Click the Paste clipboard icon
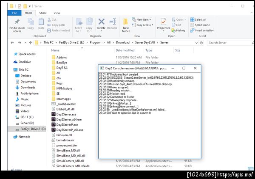This screenshot has height=179, width=255. (x=41, y=22)
